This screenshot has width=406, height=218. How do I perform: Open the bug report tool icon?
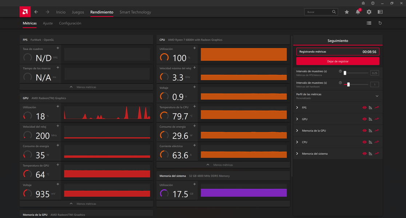(x=363, y=3)
